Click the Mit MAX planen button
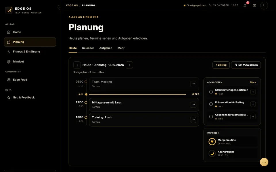276x172 pixels. pyautogui.click(x=246, y=65)
